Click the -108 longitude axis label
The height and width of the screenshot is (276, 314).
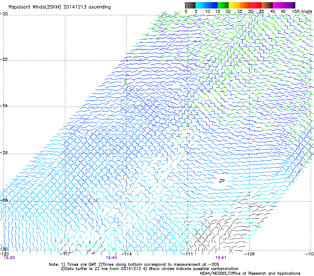pos(249,254)
